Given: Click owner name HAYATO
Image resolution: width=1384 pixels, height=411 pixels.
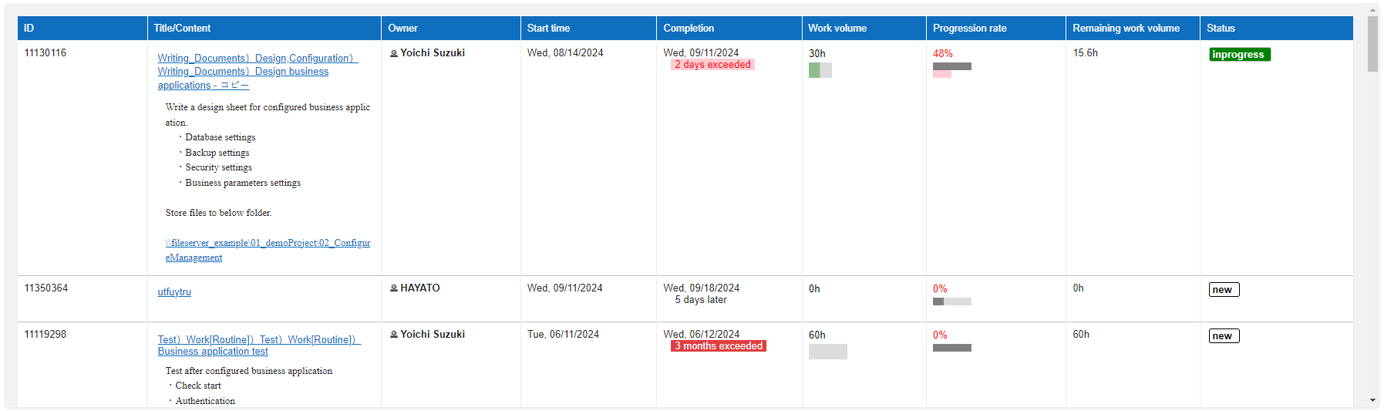Looking at the screenshot, I should (420, 288).
